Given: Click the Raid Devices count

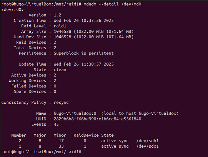Looking at the screenshot, I should 55,42.
